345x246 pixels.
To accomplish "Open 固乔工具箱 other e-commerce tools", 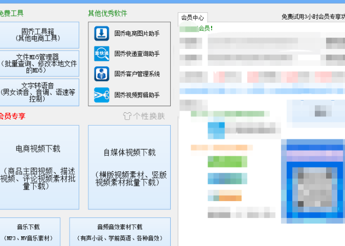I will point(38,35).
